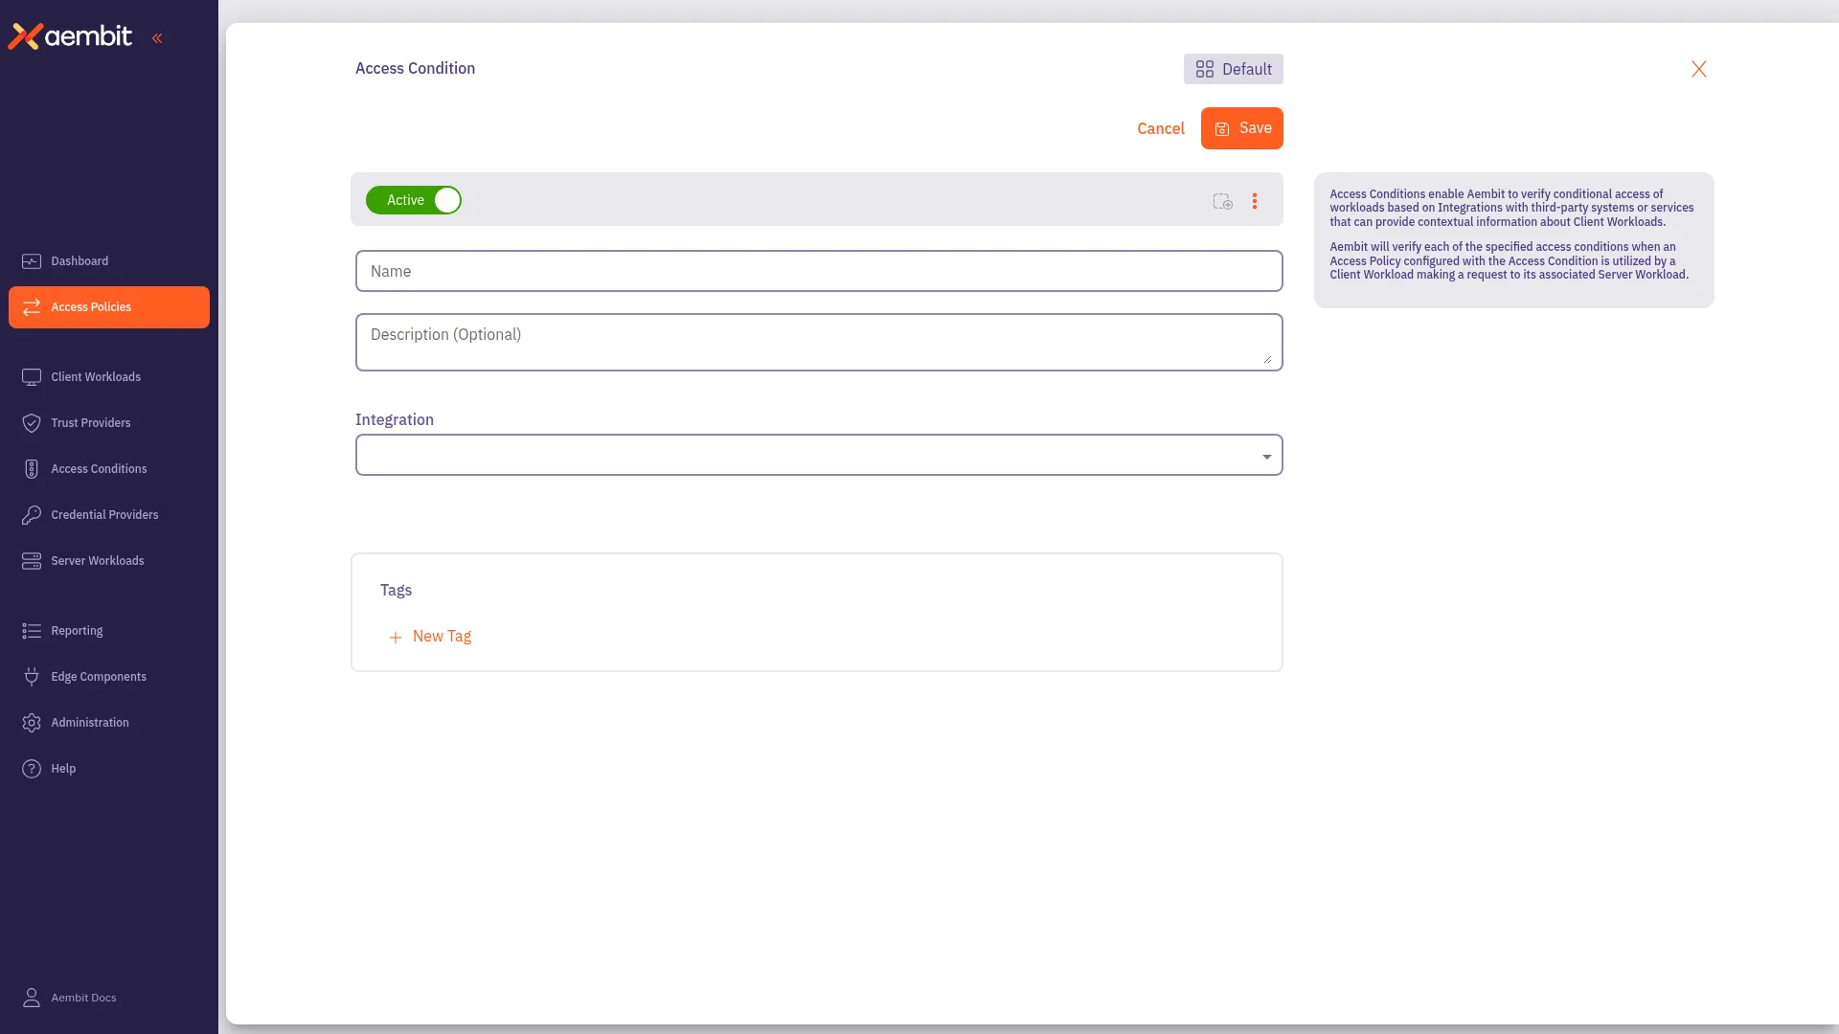Click into the Description (Optional) textarea
The height and width of the screenshot is (1034, 1839).
819,342
